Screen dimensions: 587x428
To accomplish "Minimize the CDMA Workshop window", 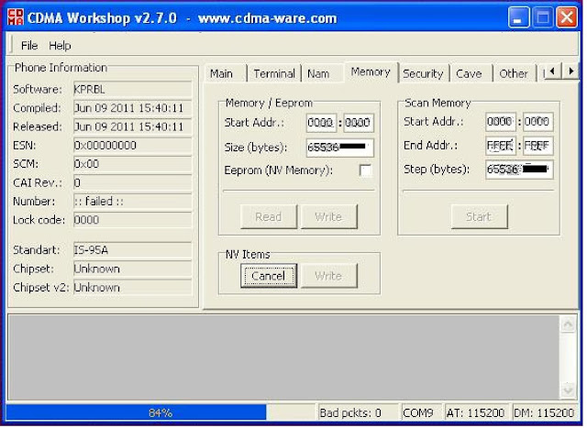I will tap(518, 17).
